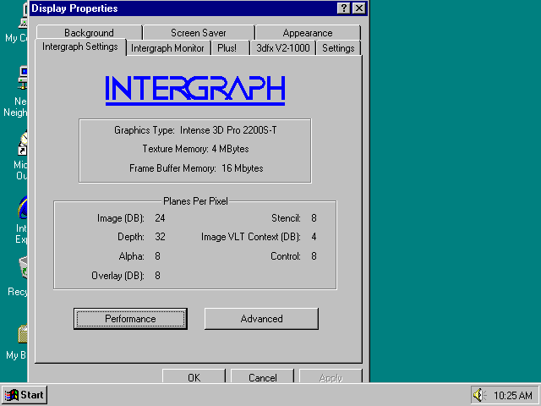
Task: Click the Intergraph logo image
Action: click(x=195, y=91)
